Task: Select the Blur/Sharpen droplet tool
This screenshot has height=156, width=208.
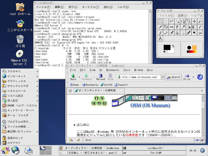Action: click(183, 33)
